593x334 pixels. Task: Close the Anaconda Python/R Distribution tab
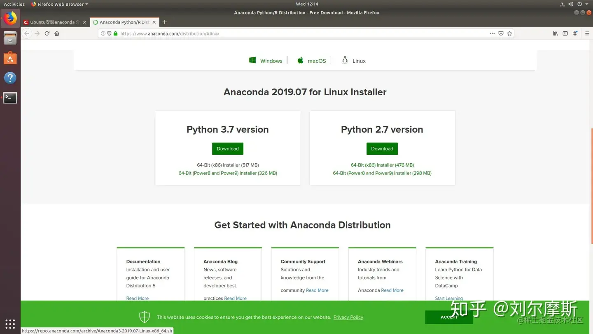tap(154, 22)
